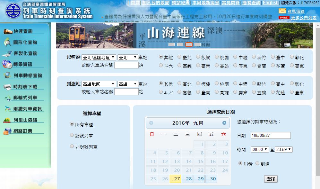Open 網站地圖 in top navigation

pos(181,3)
